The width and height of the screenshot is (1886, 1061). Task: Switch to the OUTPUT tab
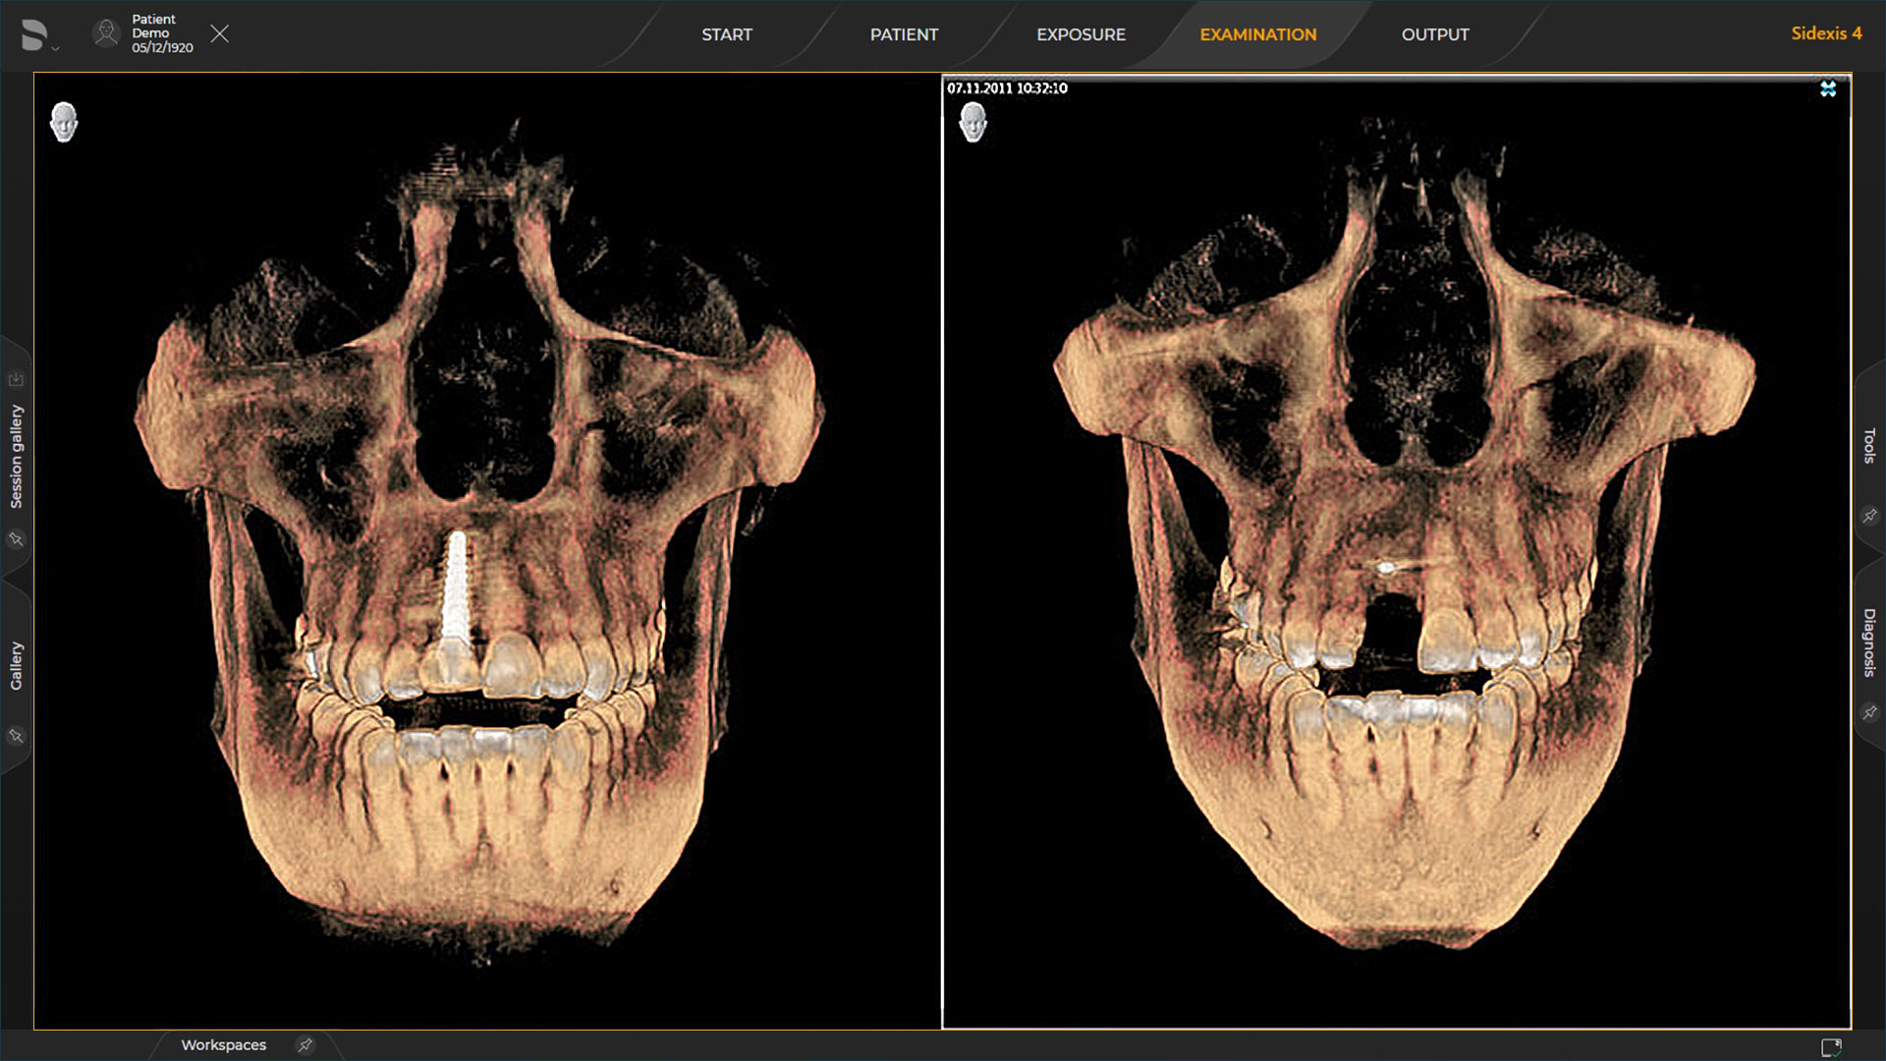click(x=1435, y=33)
